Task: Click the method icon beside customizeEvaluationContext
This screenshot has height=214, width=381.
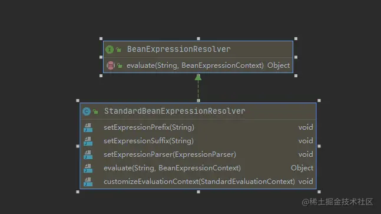Action: 88,182
